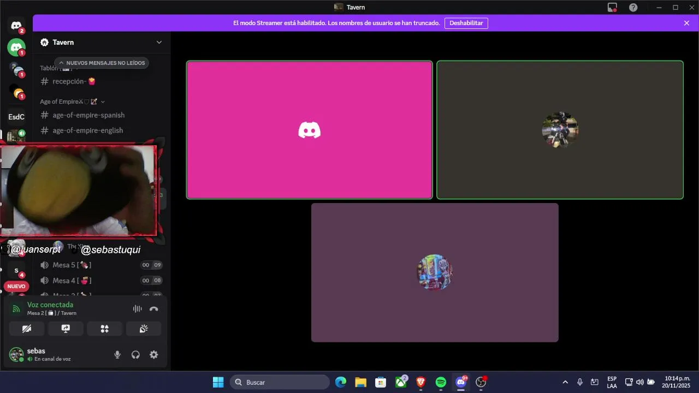Launch Brave browser from taskbar

click(x=420, y=382)
